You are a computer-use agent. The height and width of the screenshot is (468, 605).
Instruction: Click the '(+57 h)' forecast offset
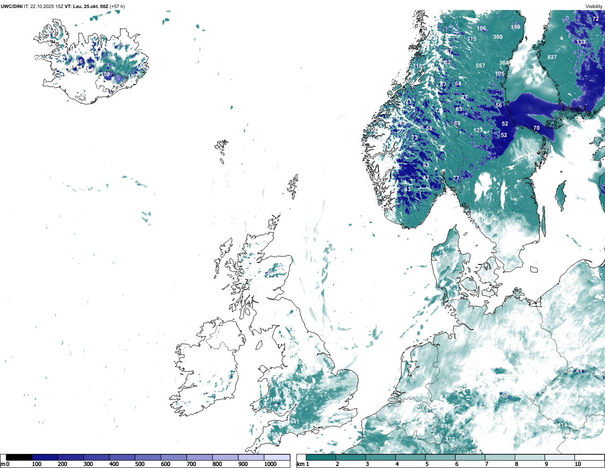pos(117,6)
